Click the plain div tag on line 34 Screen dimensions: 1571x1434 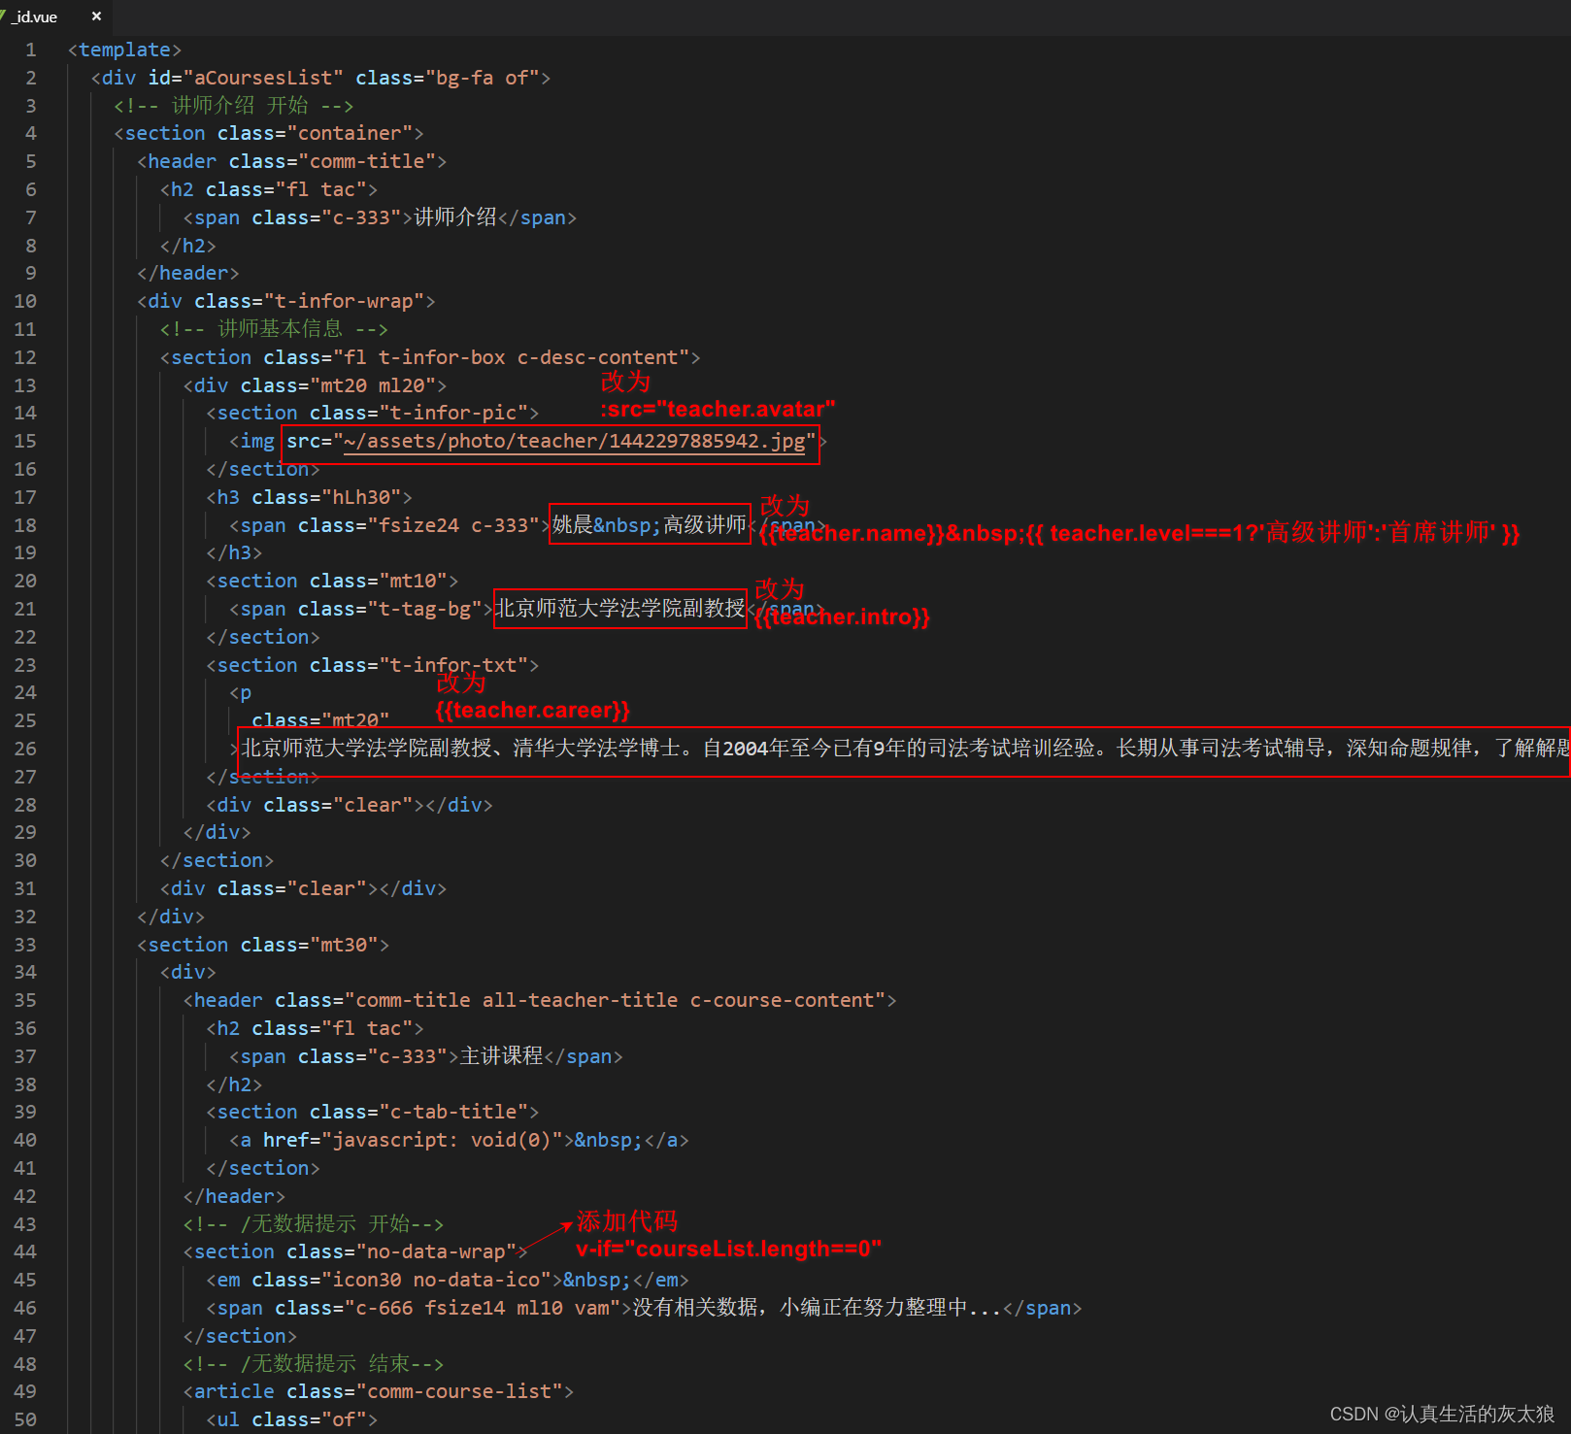tap(188, 972)
